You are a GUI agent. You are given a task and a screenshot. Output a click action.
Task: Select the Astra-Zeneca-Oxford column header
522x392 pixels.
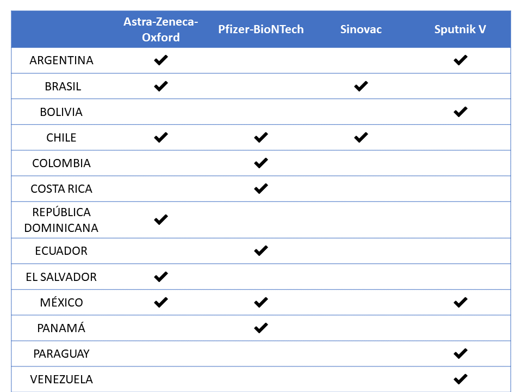(161, 29)
